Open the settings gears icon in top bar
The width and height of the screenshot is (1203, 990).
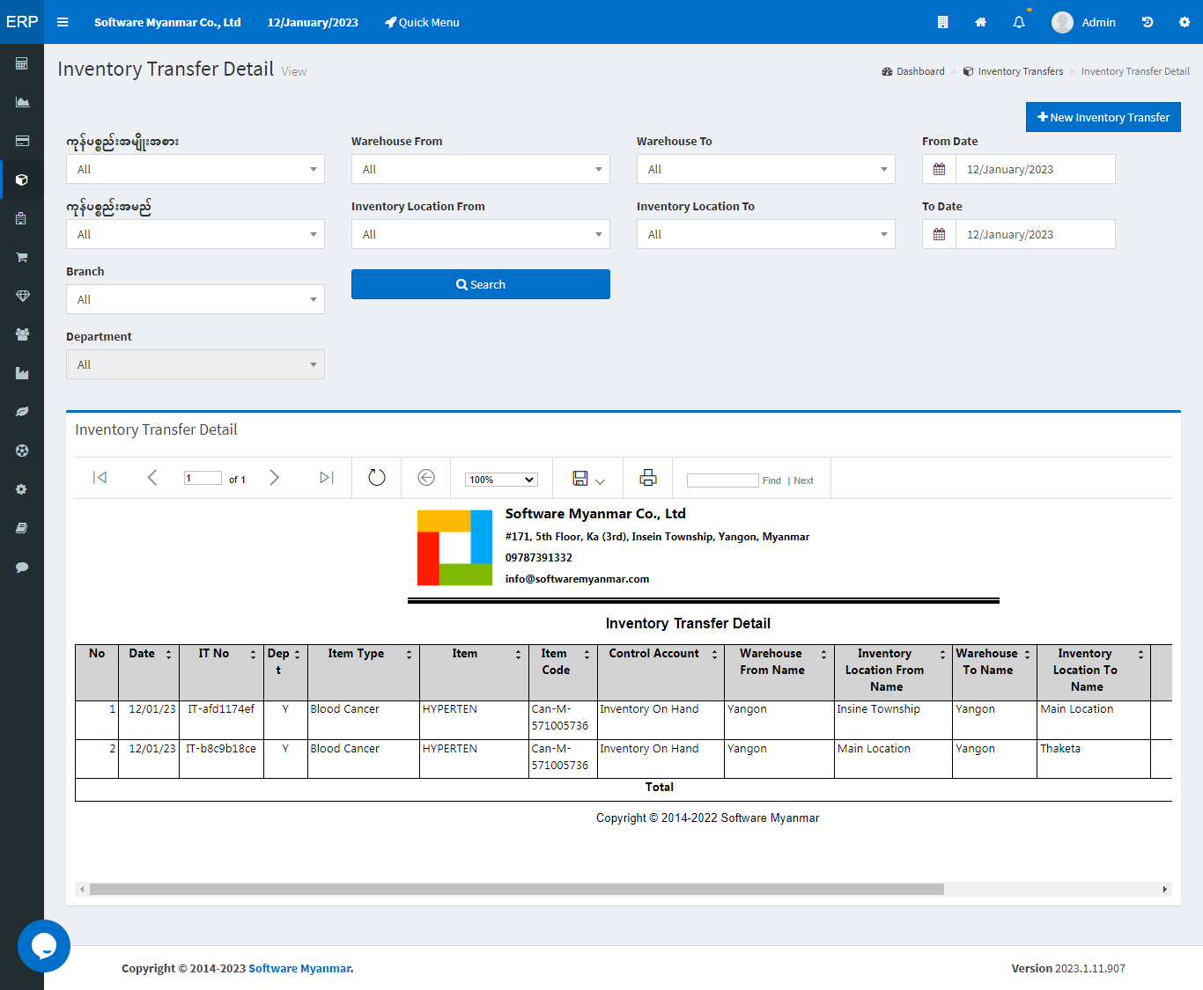1185,22
